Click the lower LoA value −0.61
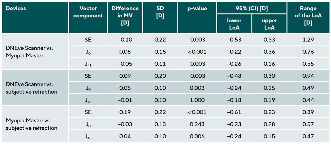Screen dimensions: 331x144 pyautogui.click(x=234, y=112)
